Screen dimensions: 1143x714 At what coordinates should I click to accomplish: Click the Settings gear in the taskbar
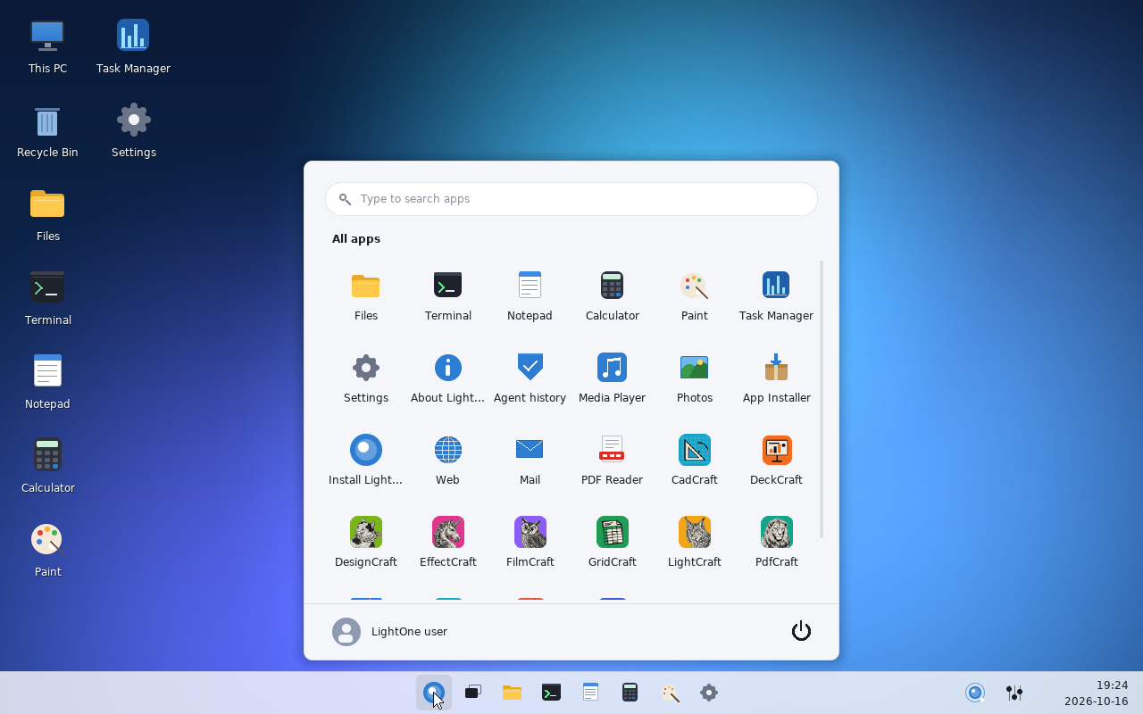pyautogui.click(x=708, y=693)
